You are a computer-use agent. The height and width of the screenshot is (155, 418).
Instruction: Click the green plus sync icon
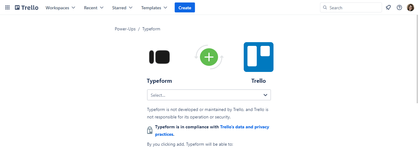point(209,57)
